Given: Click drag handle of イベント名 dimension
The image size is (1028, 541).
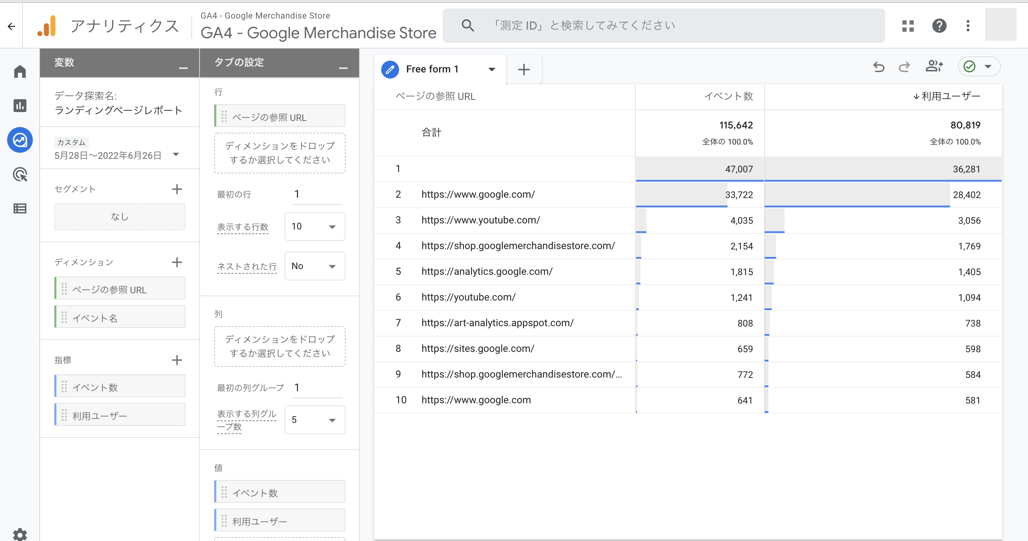Looking at the screenshot, I should pyautogui.click(x=64, y=318).
